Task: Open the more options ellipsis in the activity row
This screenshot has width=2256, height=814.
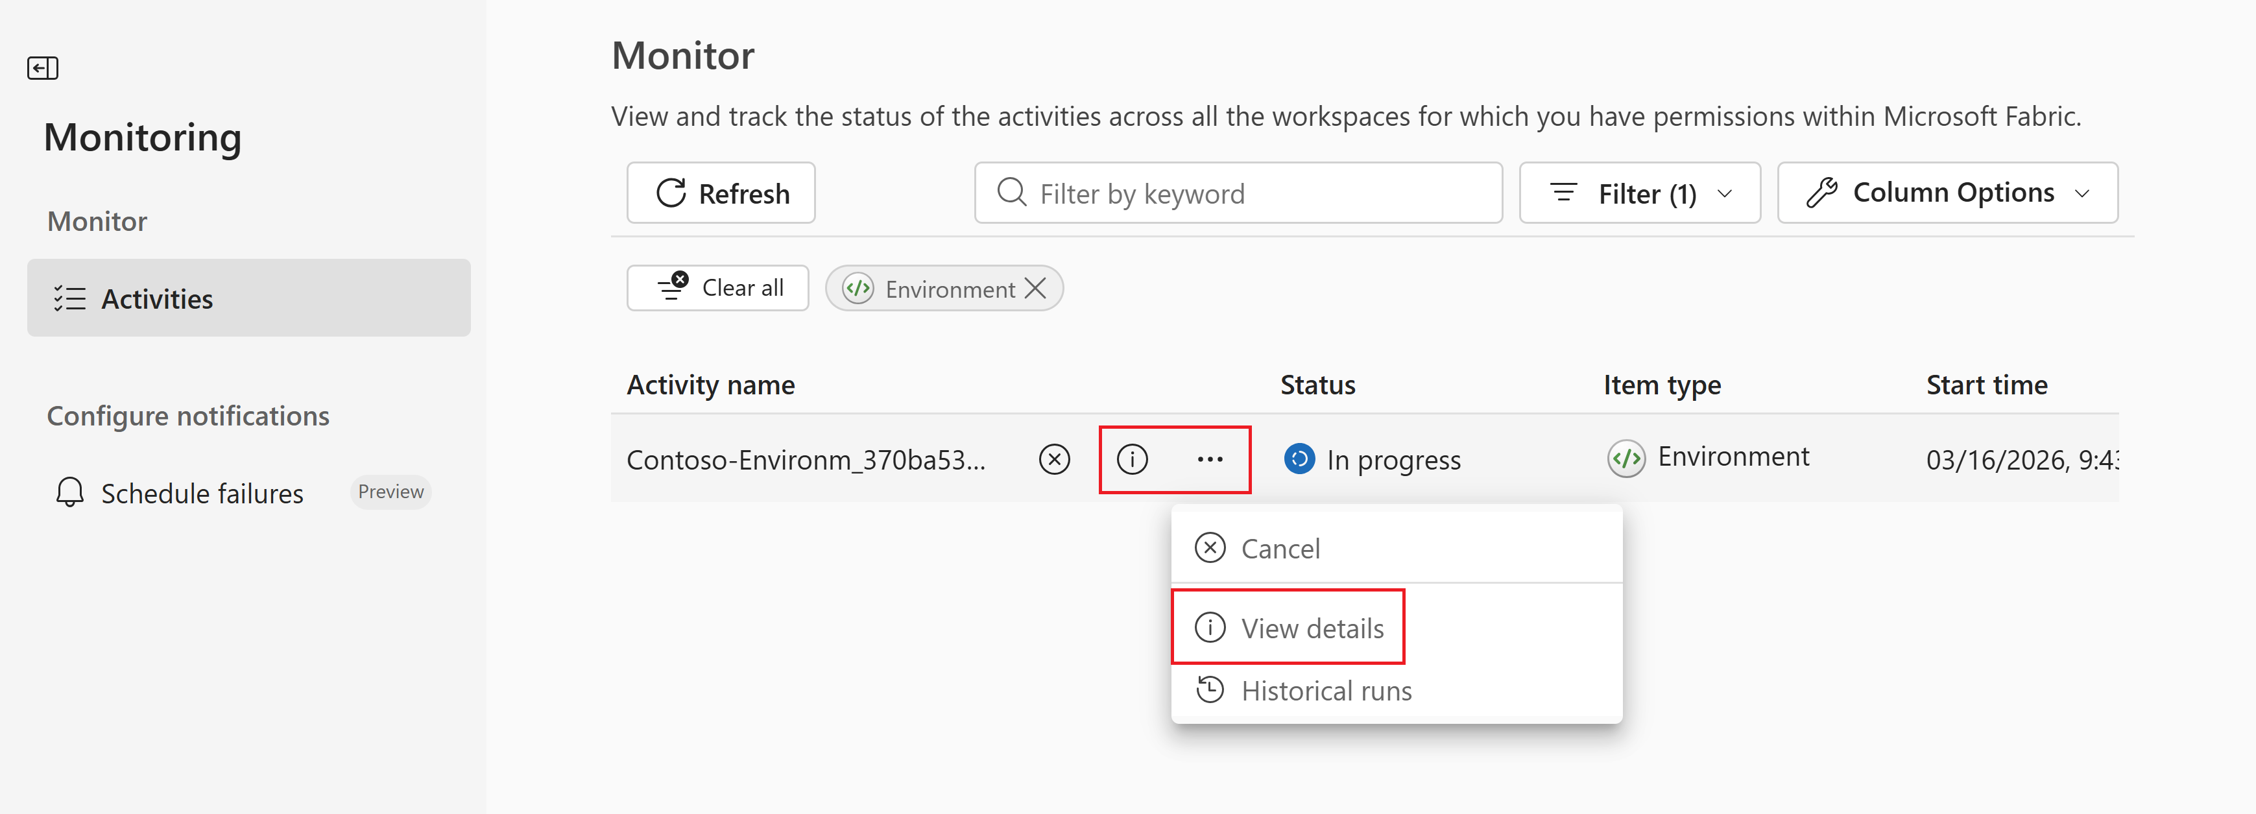Action: tap(1210, 459)
